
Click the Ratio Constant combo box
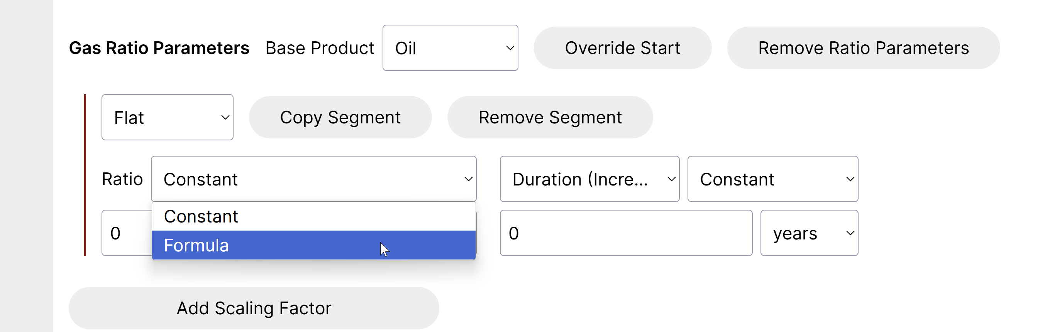(x=313, y=179)
